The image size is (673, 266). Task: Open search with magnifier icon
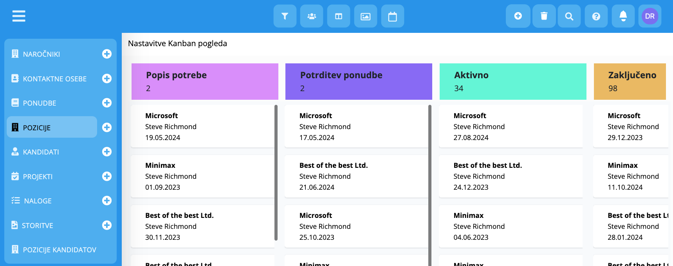point(569,16)
